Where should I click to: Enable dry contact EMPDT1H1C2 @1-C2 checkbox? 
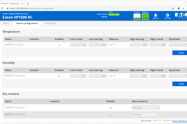click(111, 115)
